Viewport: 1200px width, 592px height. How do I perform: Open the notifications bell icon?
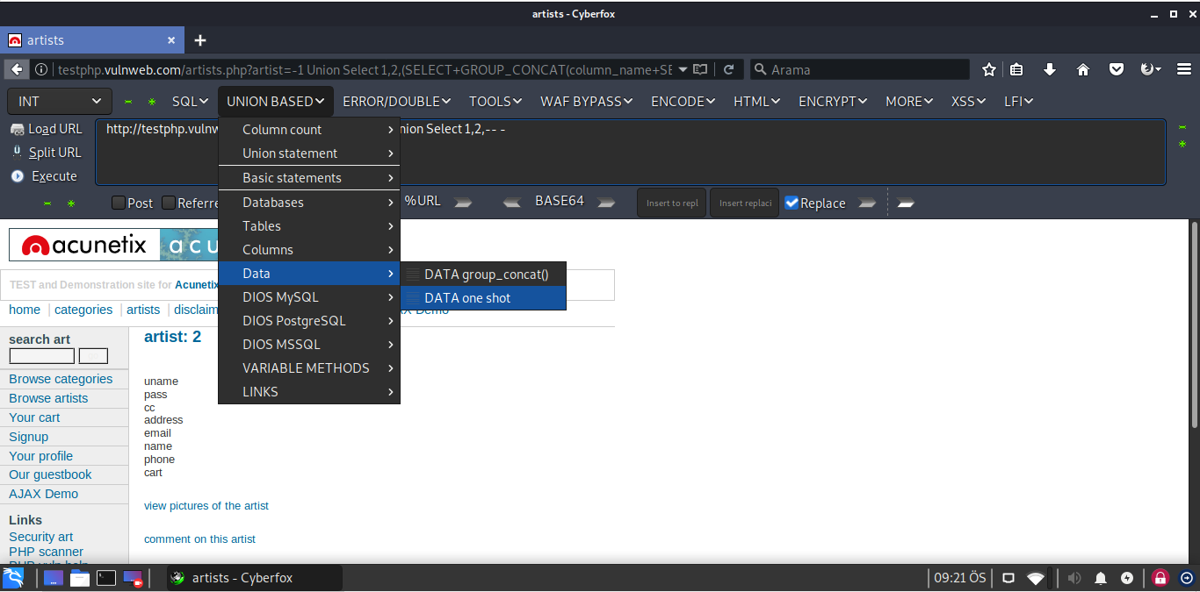(1101, 578)
